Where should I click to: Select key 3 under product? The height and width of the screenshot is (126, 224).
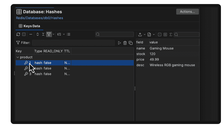click(x=75, y=74)
